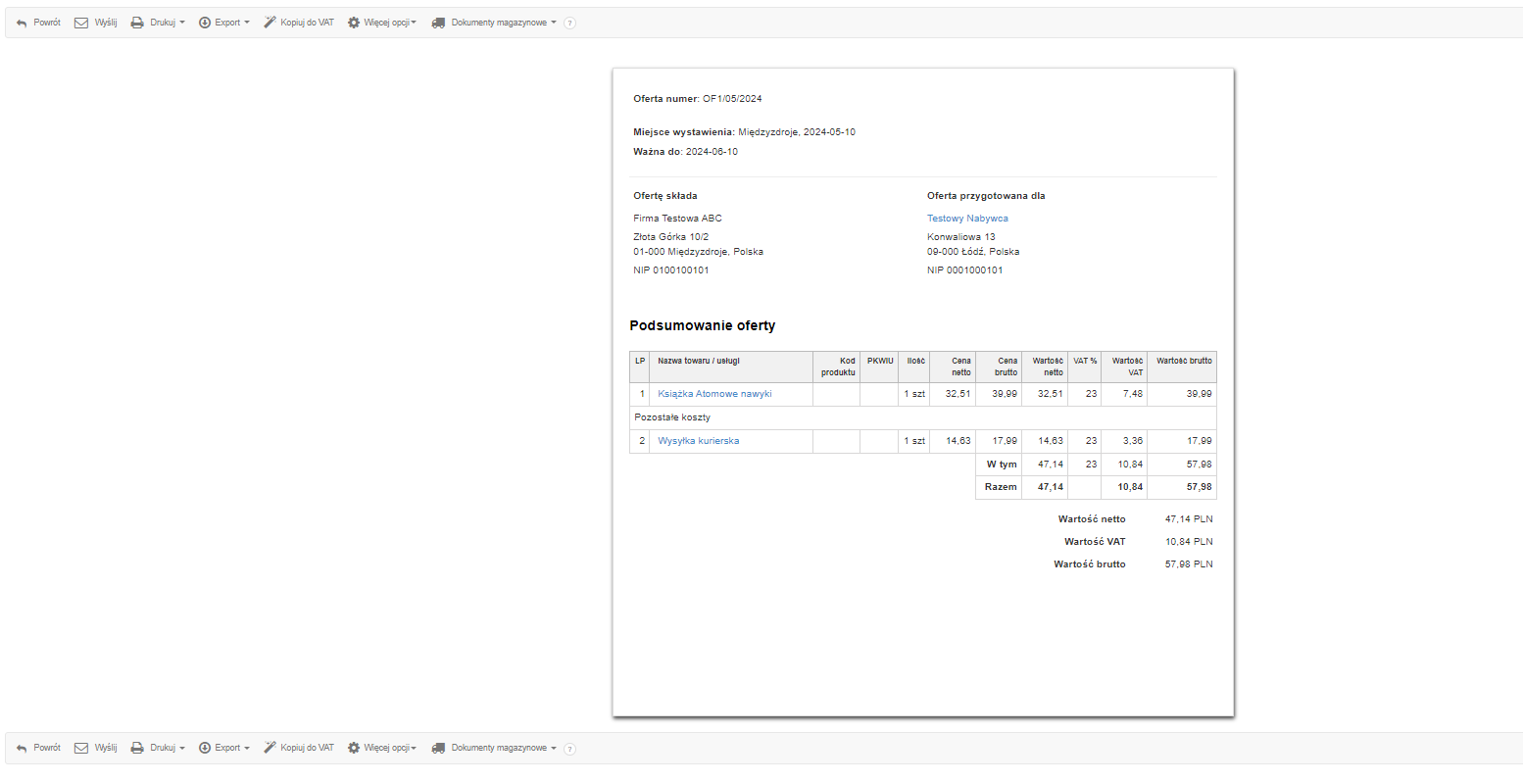1523x783 pixels.
Task: Click the help question mark in top toolbar
Action: coord(570,23)
